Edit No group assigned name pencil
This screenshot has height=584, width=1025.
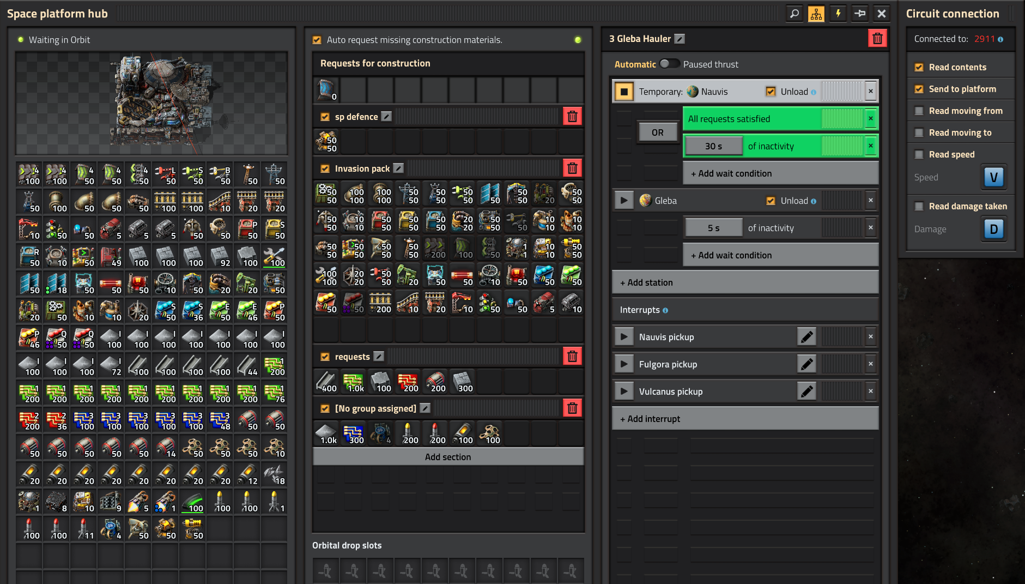(425, 408)
